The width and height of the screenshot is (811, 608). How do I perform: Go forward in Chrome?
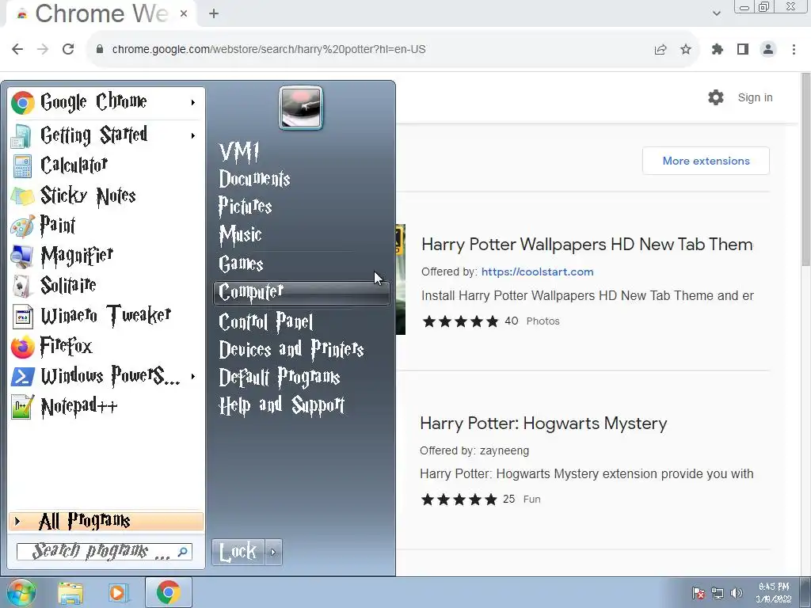[x=43, y=49]
